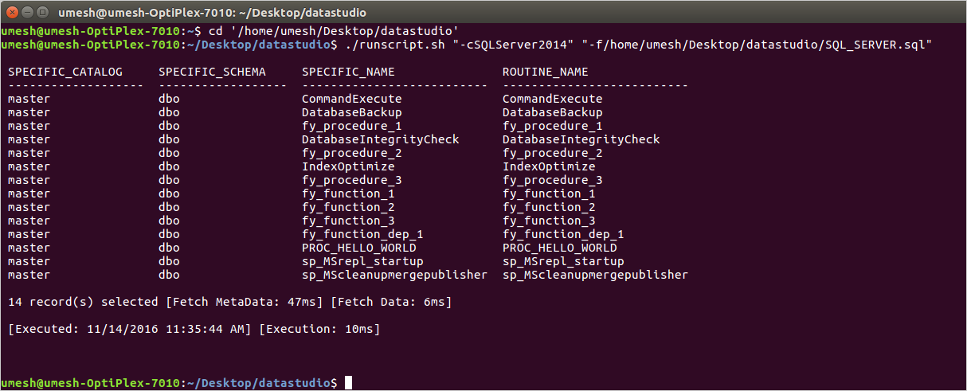
Task: Click the SPECIFIC_CATALOG column header
Action: [65, 72]
